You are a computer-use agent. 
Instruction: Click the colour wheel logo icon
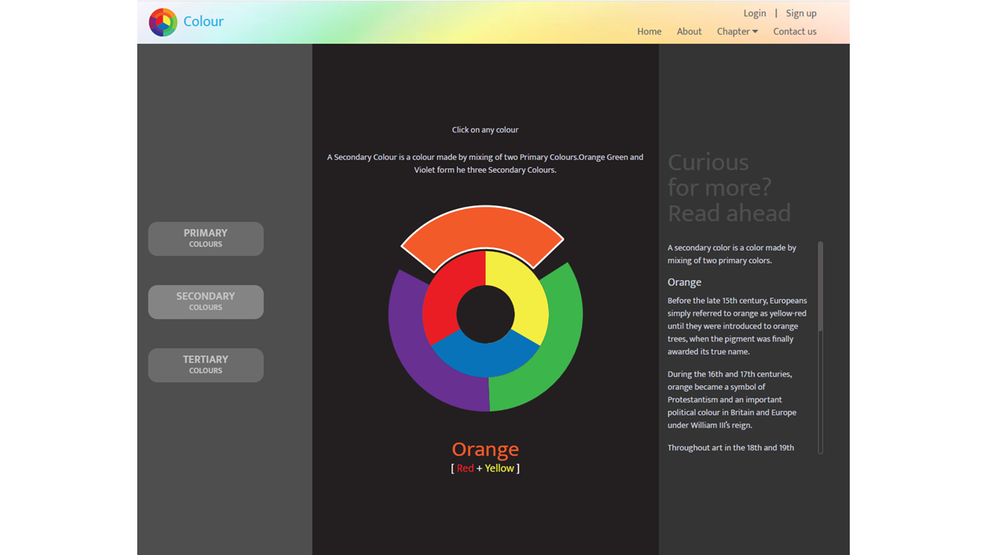click(163, 22)
